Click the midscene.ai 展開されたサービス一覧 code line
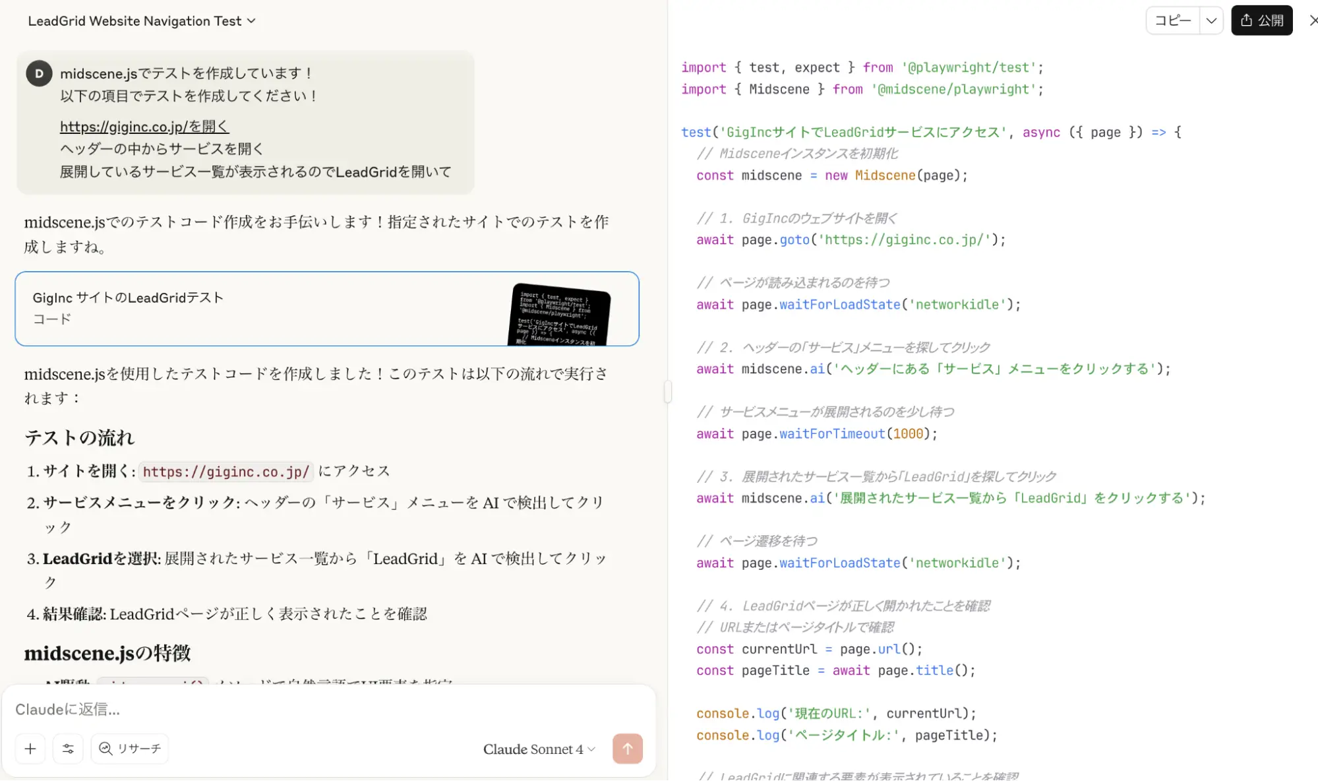Viewport: 1318px width, 781px height. 951,499
